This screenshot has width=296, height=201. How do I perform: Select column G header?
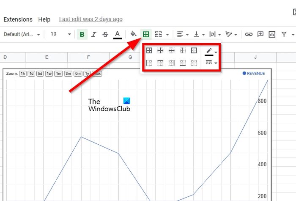(130, 57)
